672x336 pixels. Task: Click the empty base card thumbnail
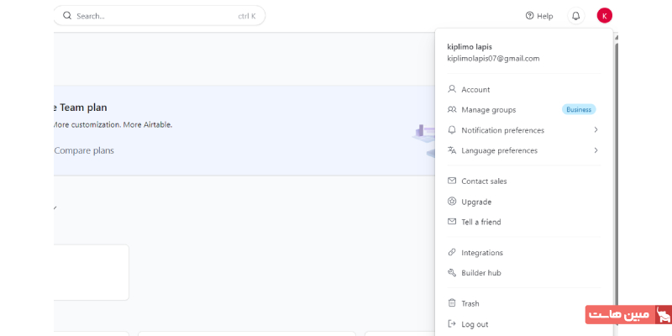coord(91,272)
